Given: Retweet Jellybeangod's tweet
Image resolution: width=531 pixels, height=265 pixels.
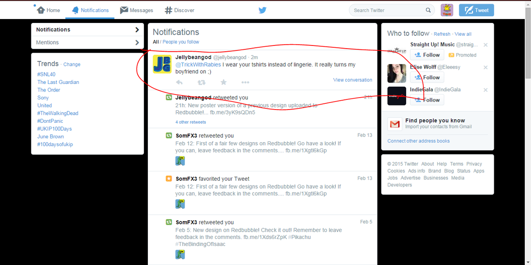Looking at the screenshot, I should (201, 82).
